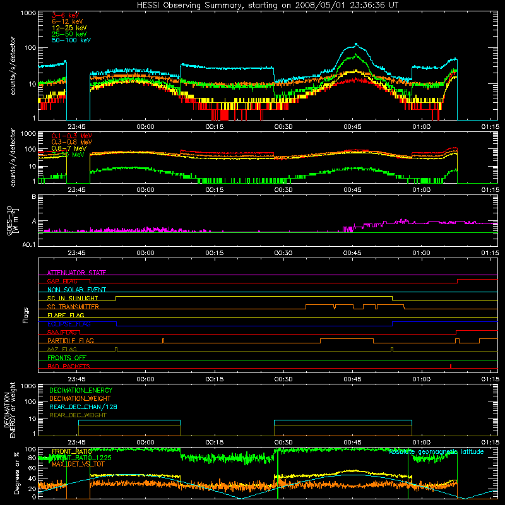505x505 pixels.
Task: Click the SC_TRANSMITTER flag label
Action: point(73,307)
